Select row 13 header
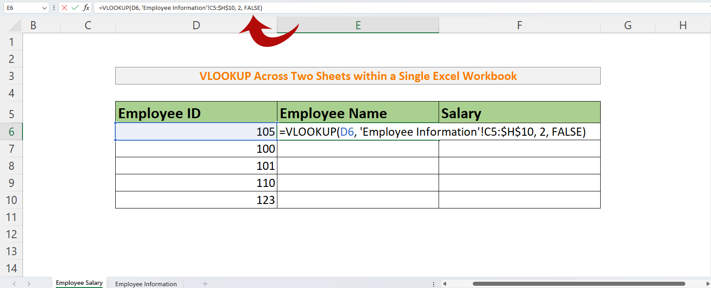 (11, 251)
